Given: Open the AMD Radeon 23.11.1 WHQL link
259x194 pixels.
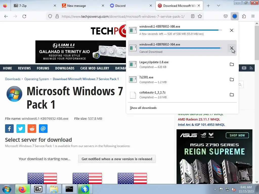Looking at the screenshot, I should (199, 119).
